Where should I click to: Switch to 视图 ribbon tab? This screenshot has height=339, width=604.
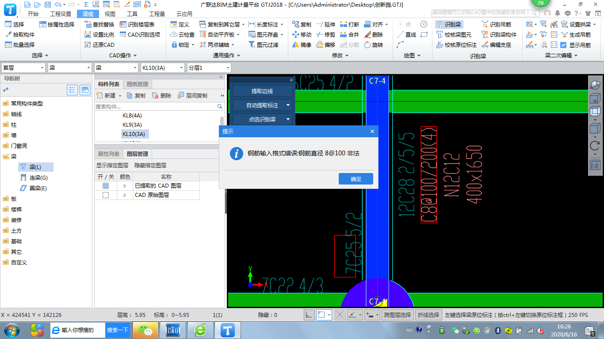coord(110,14)
